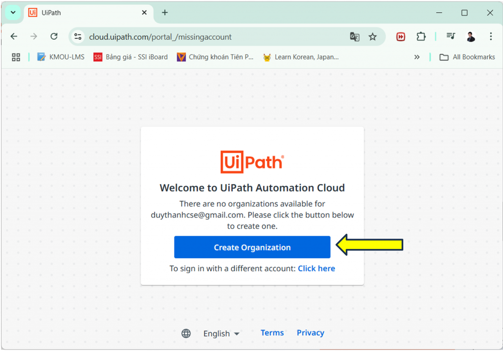Go back to the previous page

click(14, 36)
